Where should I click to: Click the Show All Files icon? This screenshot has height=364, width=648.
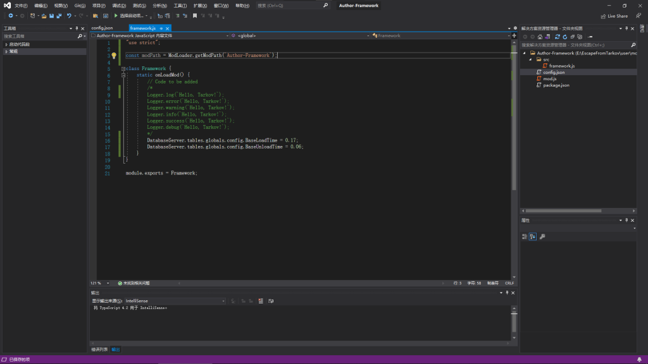click(x=580, y=37)
